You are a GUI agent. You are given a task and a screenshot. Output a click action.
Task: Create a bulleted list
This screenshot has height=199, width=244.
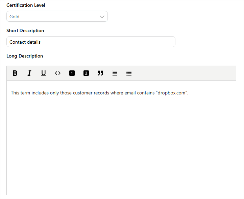[x=129, y=73]
